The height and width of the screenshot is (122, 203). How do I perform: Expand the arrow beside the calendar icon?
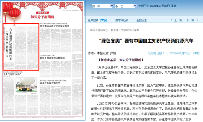pyautogui.click(x=106, y=21)
